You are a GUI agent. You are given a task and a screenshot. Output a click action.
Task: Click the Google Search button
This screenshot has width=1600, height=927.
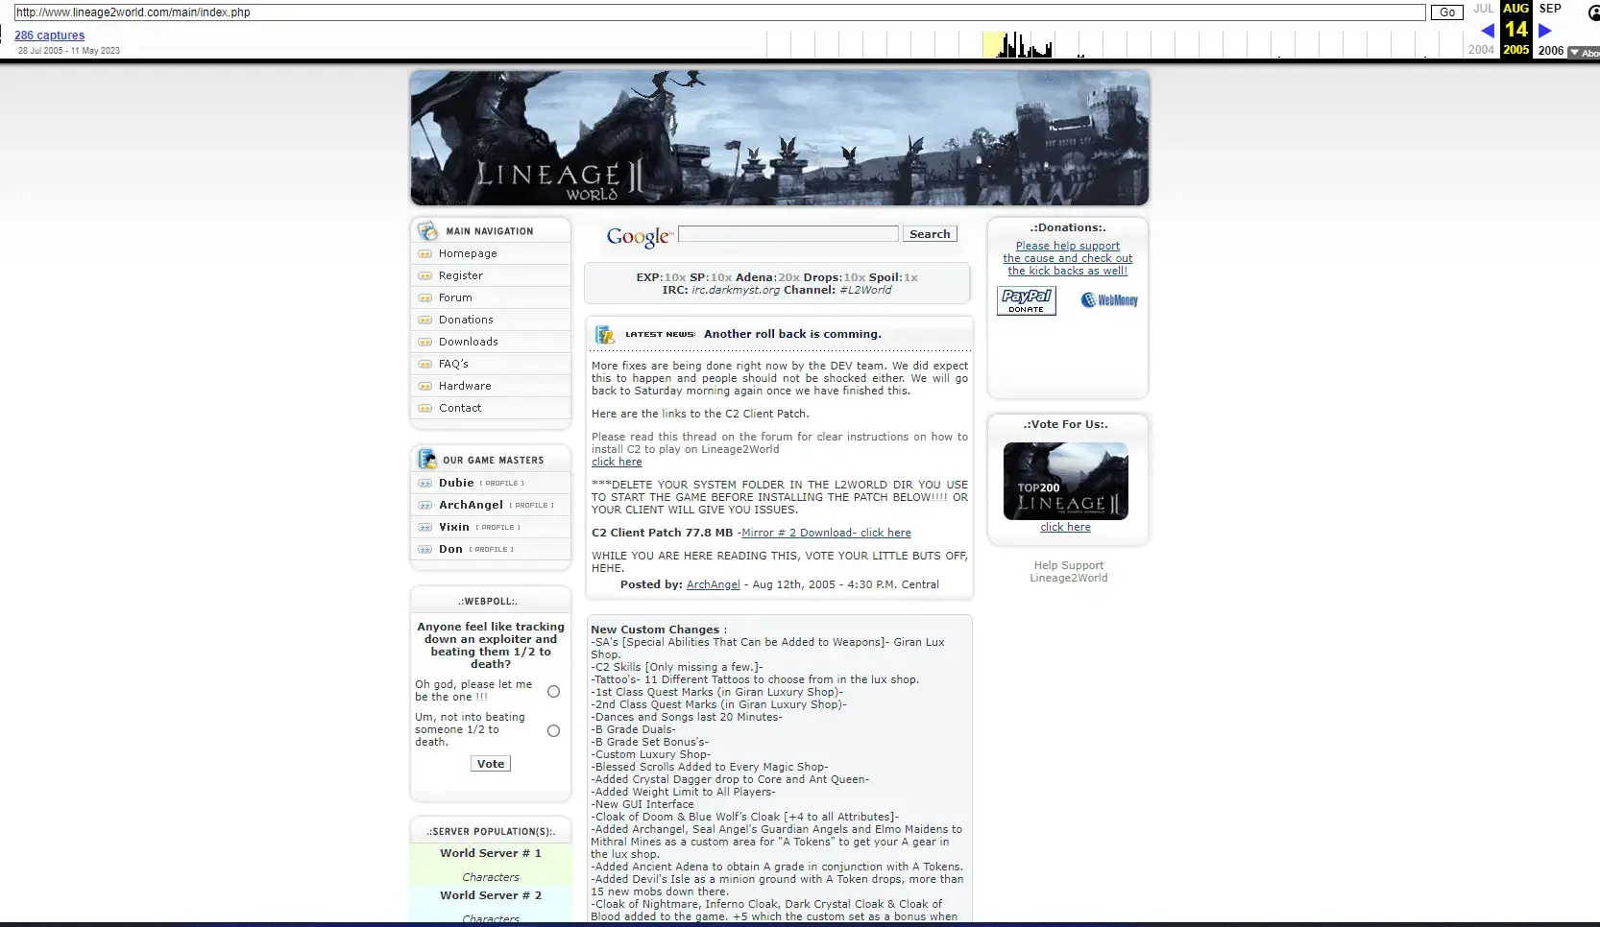[x=930, y=234]
